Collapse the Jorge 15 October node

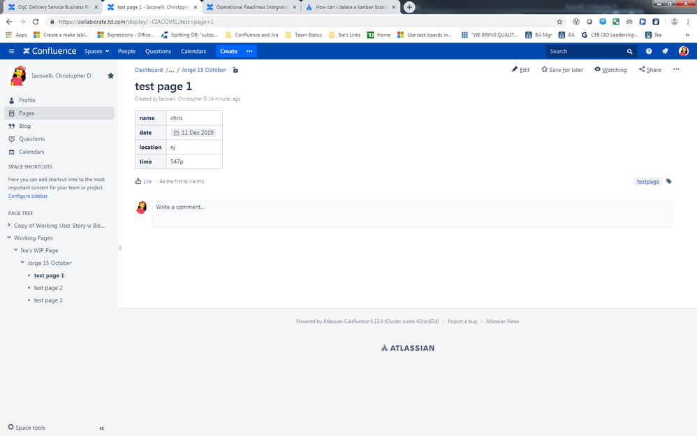pos(22,263)
